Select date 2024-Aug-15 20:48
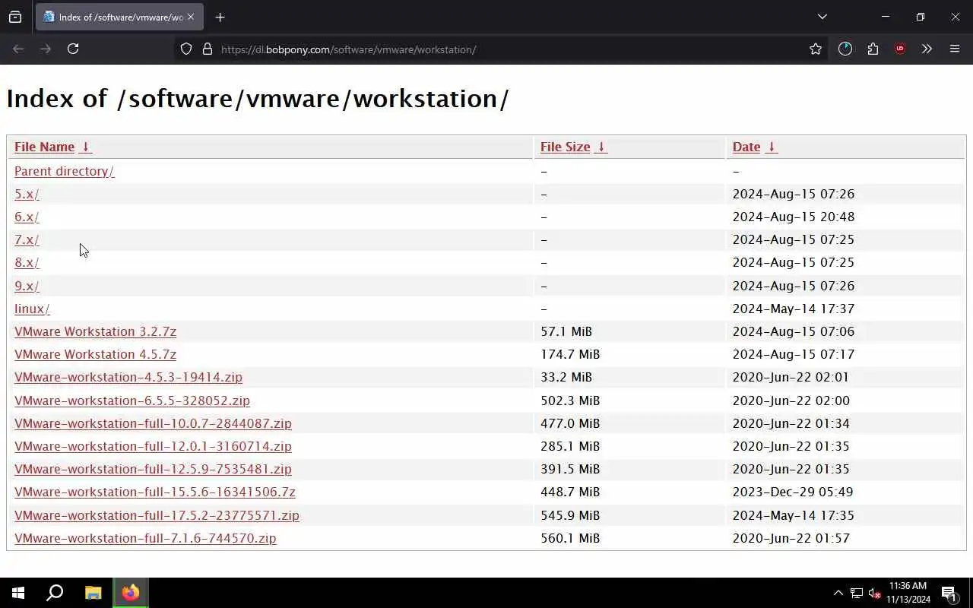973x608 pixels. click(794, 217)
